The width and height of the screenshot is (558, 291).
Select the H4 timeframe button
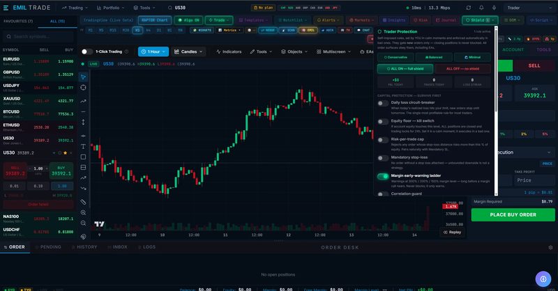[x=149, y=30]
